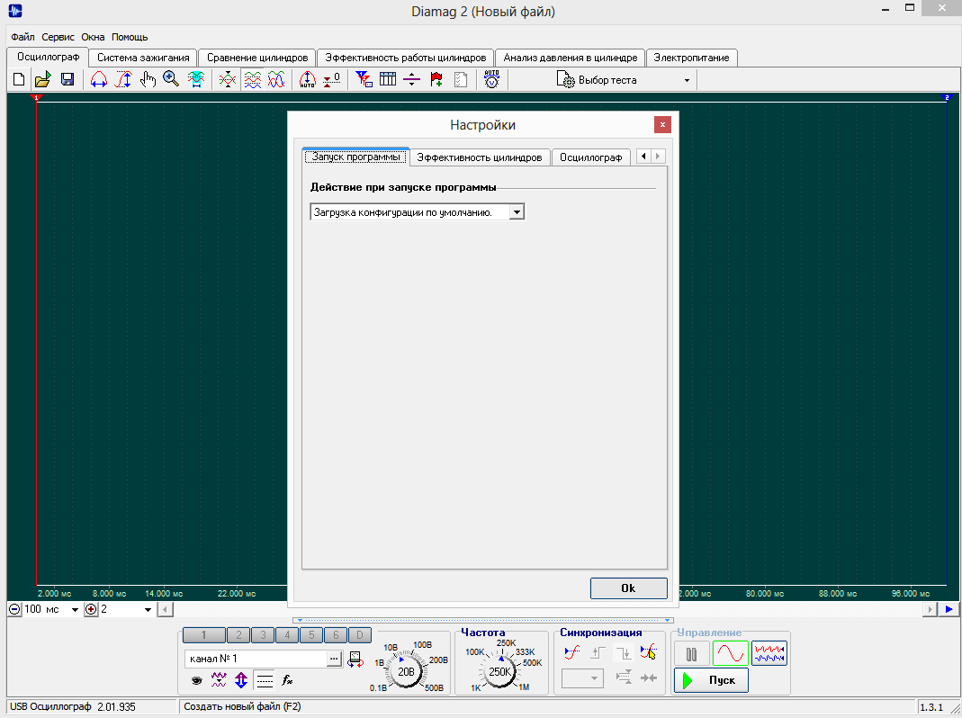Select the overlaid blue-green sine waves icon
The width and height of the screenshot is (962, 718).
[x=276, y=79]
